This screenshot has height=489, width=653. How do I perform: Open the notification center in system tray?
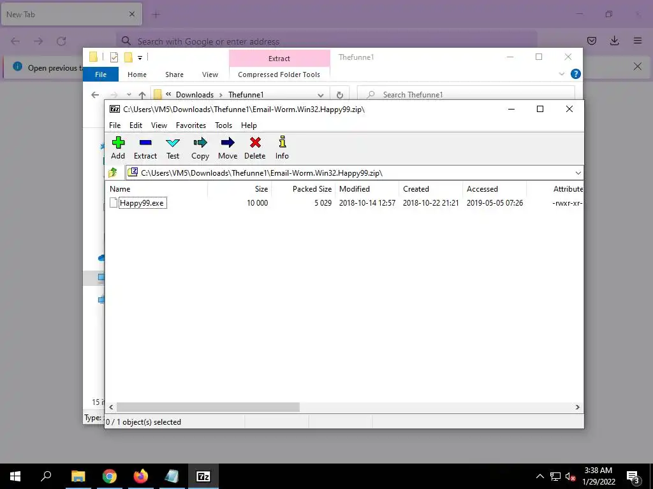point(633,476)
